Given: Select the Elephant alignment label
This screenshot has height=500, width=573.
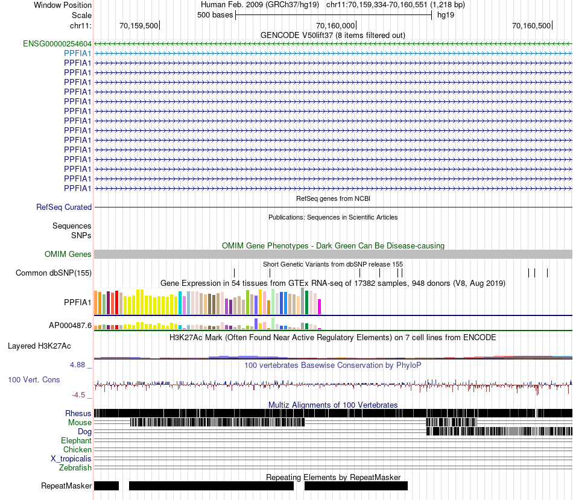Looking at the screenshot, I should tap(77, 440).
